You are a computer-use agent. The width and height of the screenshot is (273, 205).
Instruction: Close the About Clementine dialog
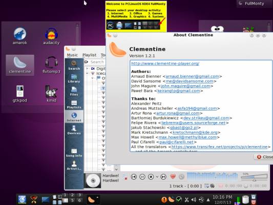264,157
